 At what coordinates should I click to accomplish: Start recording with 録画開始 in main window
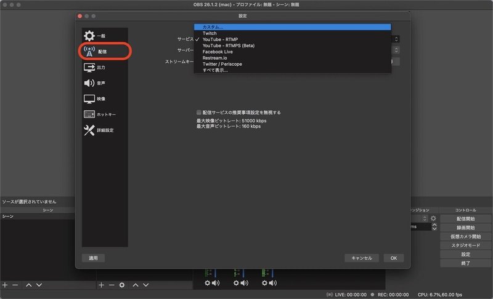[x=466, y=228]
